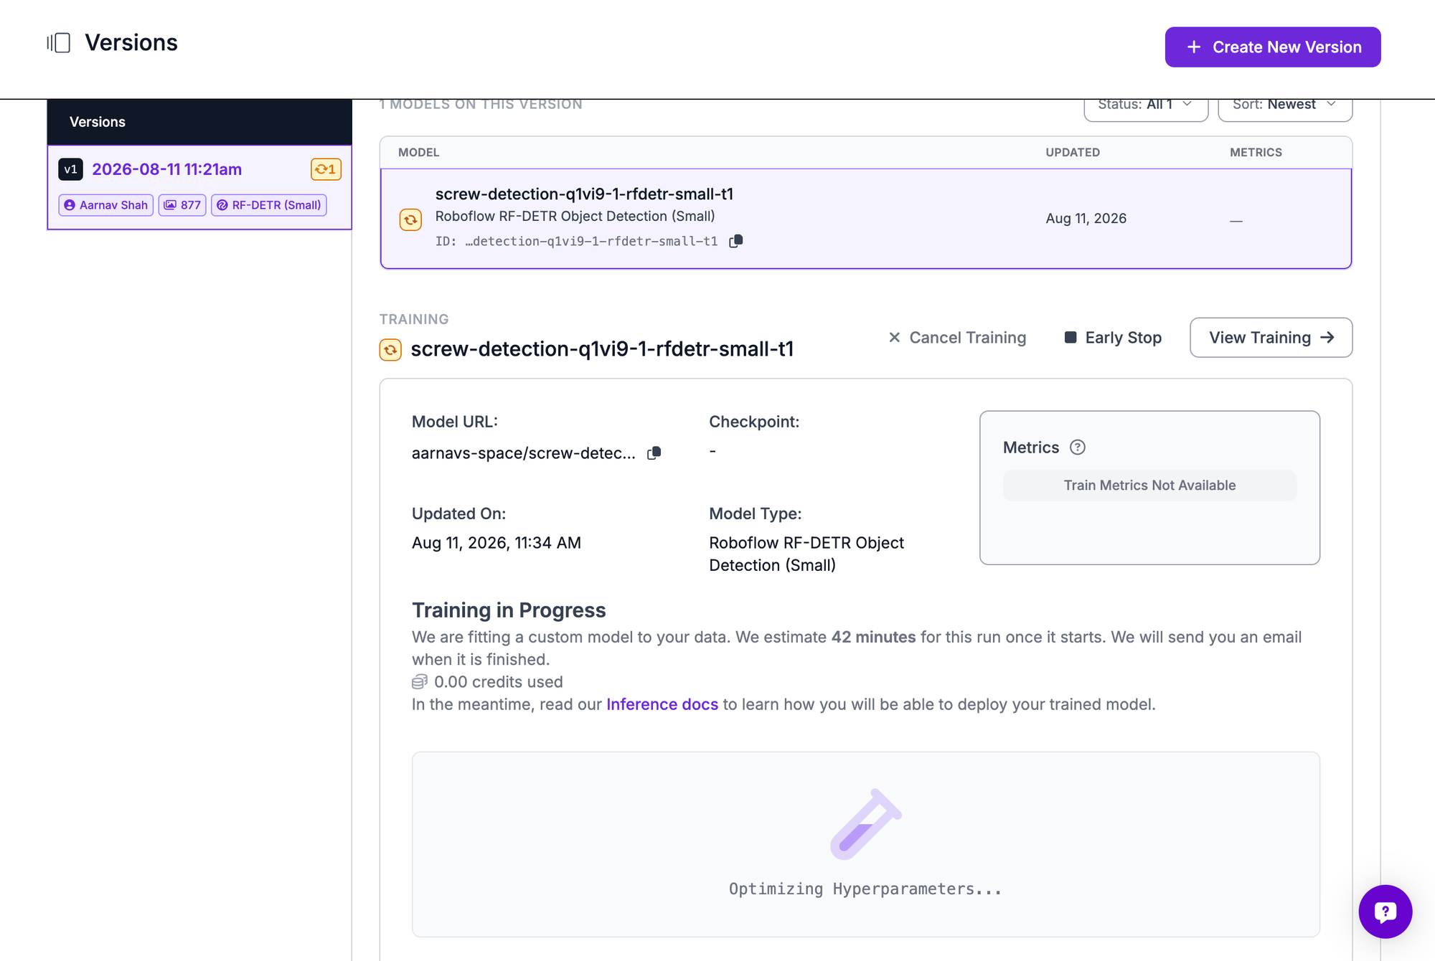The width and height of the screenshot is (1435, 961).
Task: Click the RF-DETR (Small) model tag
Action: [x=269, y=205]
